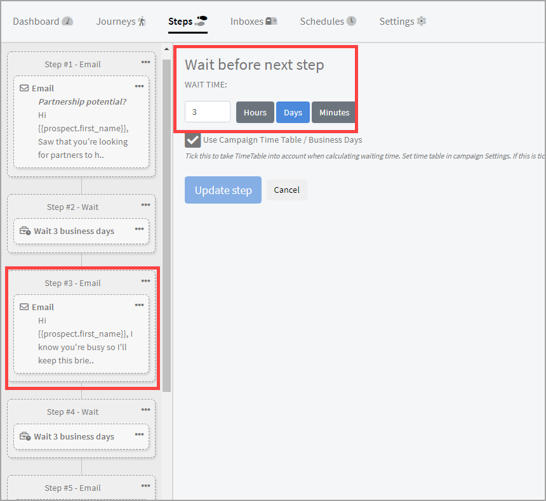The height and width of the screenshot is (501, 546).
Task: Click the briefcase wait icon in Step #2
Action: coord(25,231)
